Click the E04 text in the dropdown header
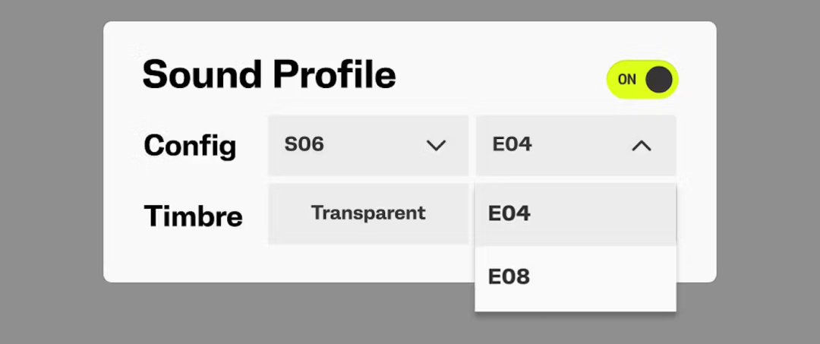The width and height of the screenshot is (820, 344). (x=512, y=144)
